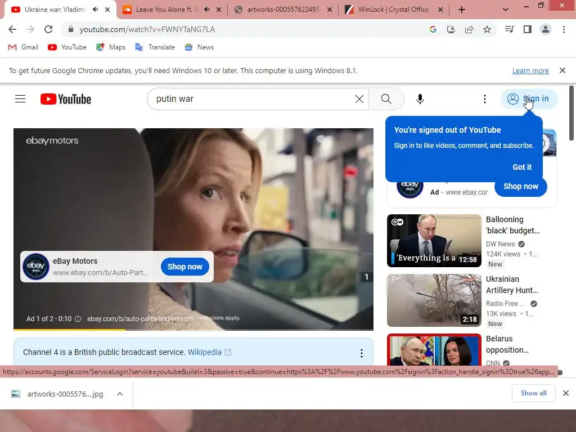View site info via the lock icon

click(x=71, y=29)
